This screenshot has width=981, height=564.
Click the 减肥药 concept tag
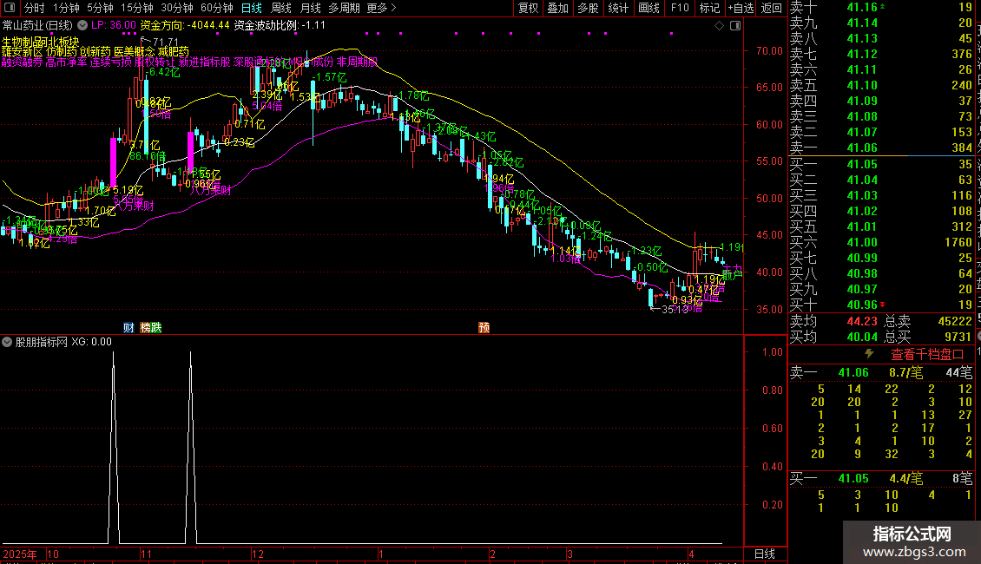[x=173, y=52]
